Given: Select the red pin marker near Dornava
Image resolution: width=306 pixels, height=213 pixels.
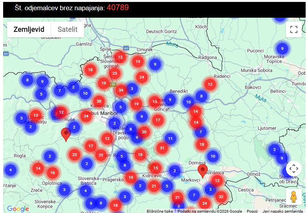Looking at the screenshot, I should click(x=203, y=171).
